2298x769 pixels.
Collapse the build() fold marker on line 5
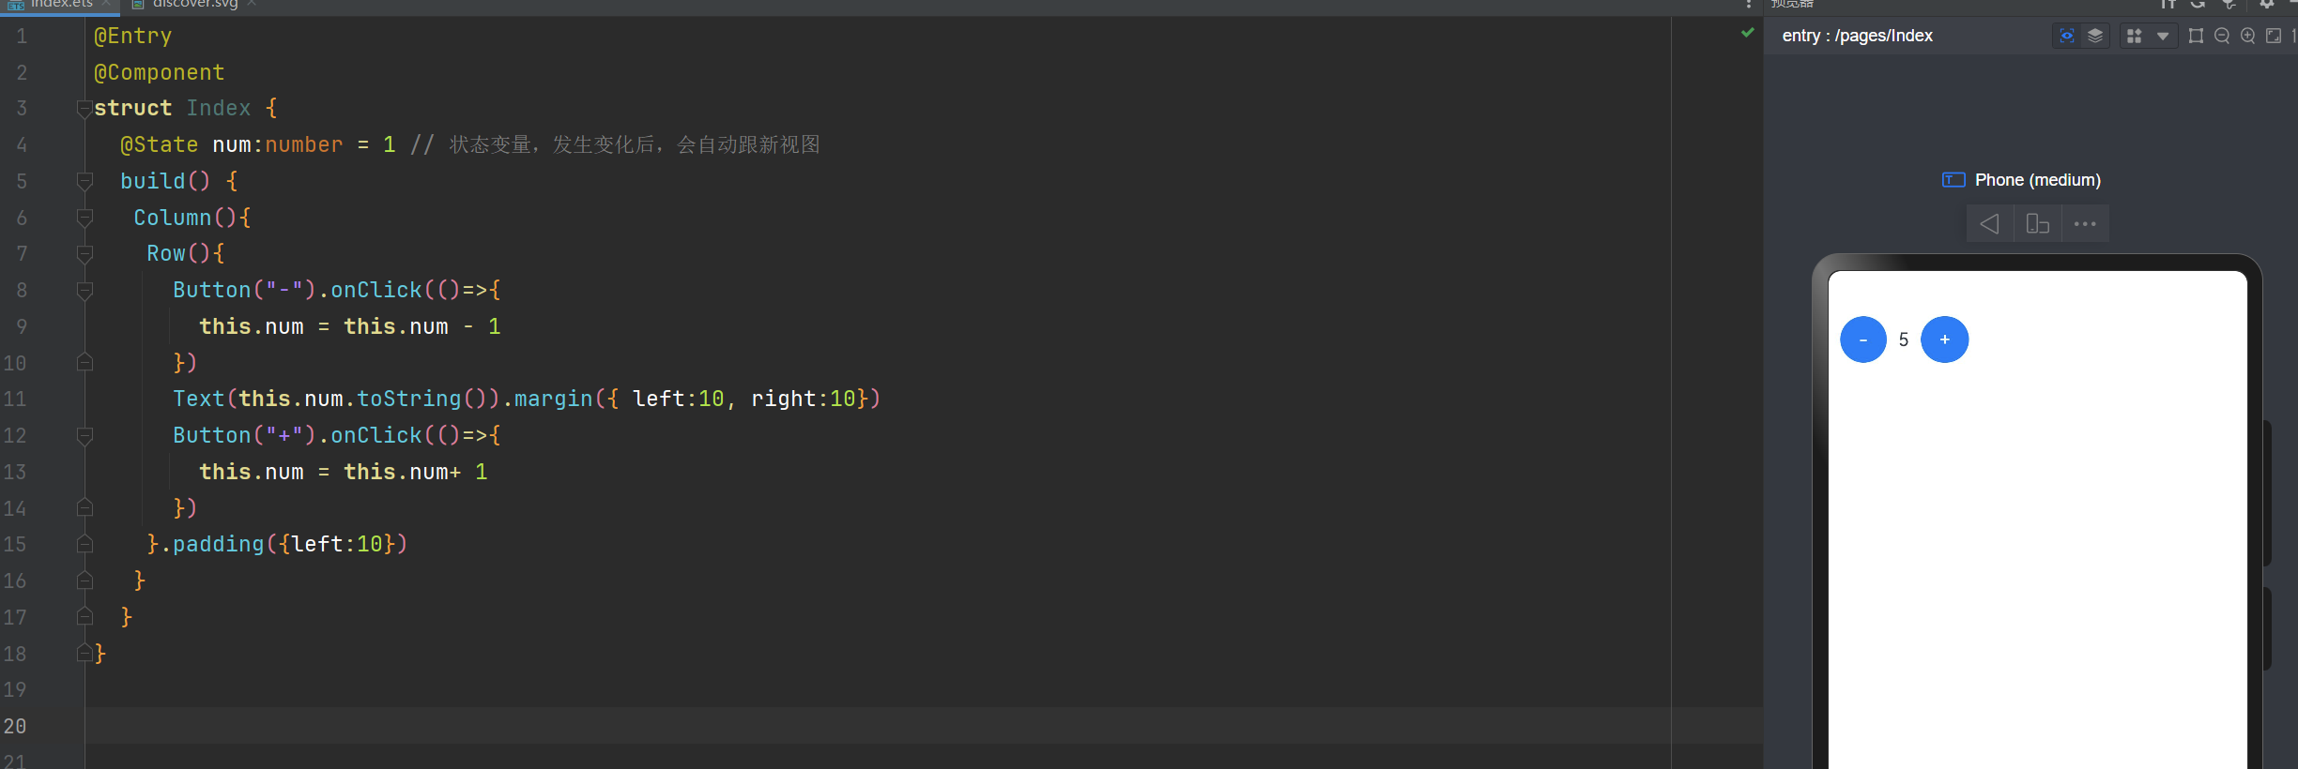[x=84, y=181]
